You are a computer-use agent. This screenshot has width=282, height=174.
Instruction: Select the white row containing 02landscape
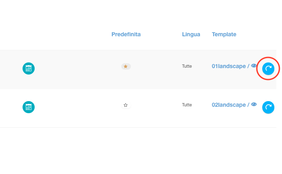coord(138,108)
